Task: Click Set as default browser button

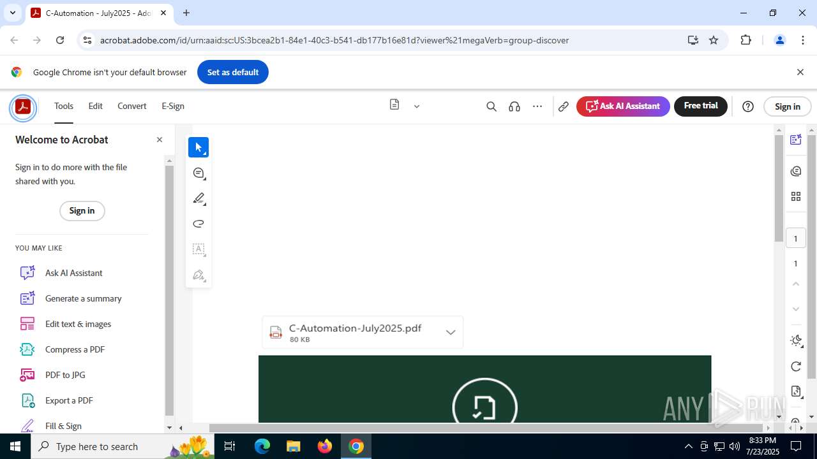Action: pos(233,72)
